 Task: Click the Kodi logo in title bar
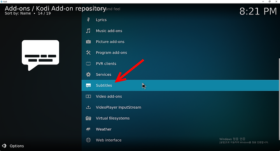point(2,2)
